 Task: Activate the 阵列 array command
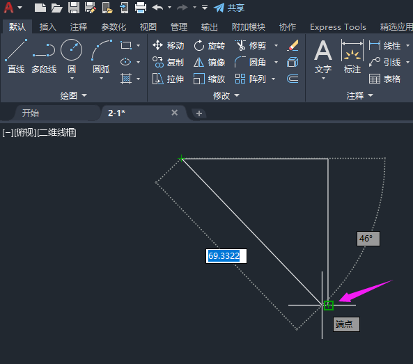point(251,79)
